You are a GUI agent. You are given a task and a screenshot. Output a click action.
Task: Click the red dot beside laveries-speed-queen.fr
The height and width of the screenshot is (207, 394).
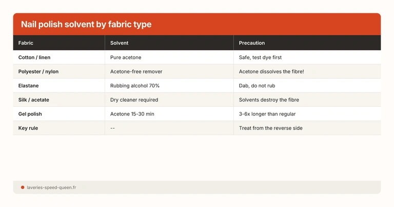[x=23, y=187]
